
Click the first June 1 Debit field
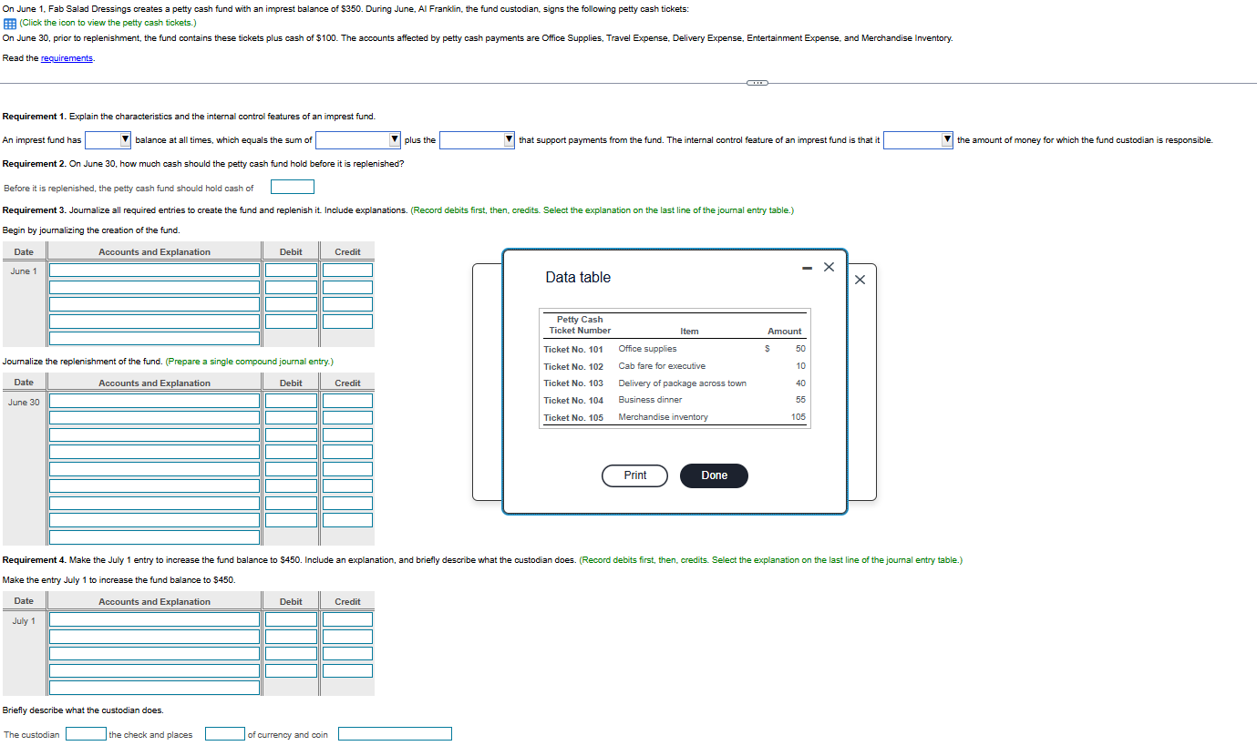point(290,270)
